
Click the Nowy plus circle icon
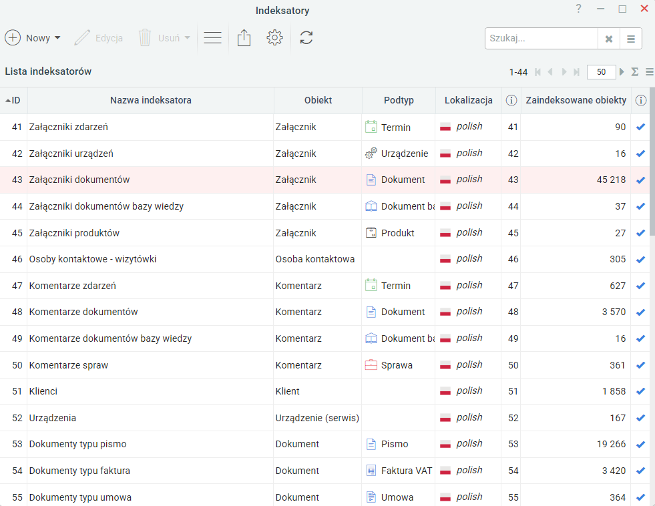click(x=13, y=37)
